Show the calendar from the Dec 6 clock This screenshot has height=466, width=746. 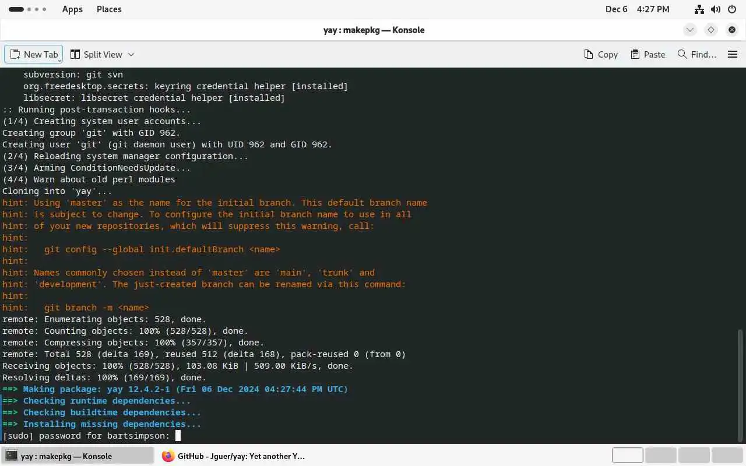(637, 9)
